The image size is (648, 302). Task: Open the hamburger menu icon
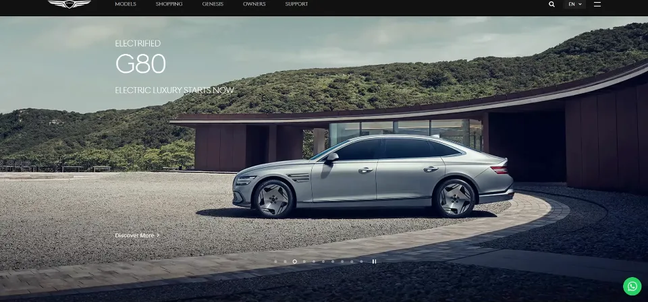pyautogui.click(x=597, y=4)
